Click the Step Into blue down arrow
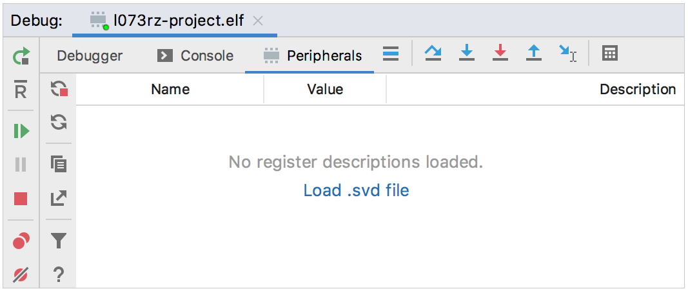Image resolution: width=688 pixels, height=291 pixels. (x=467, y=54)
